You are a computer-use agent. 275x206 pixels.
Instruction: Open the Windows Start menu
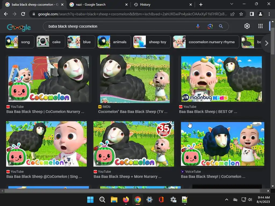(91, 200)
